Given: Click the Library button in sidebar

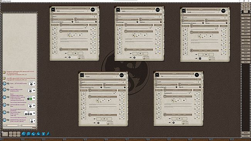Looking at the screenshot, I should [x=246, y=136].
